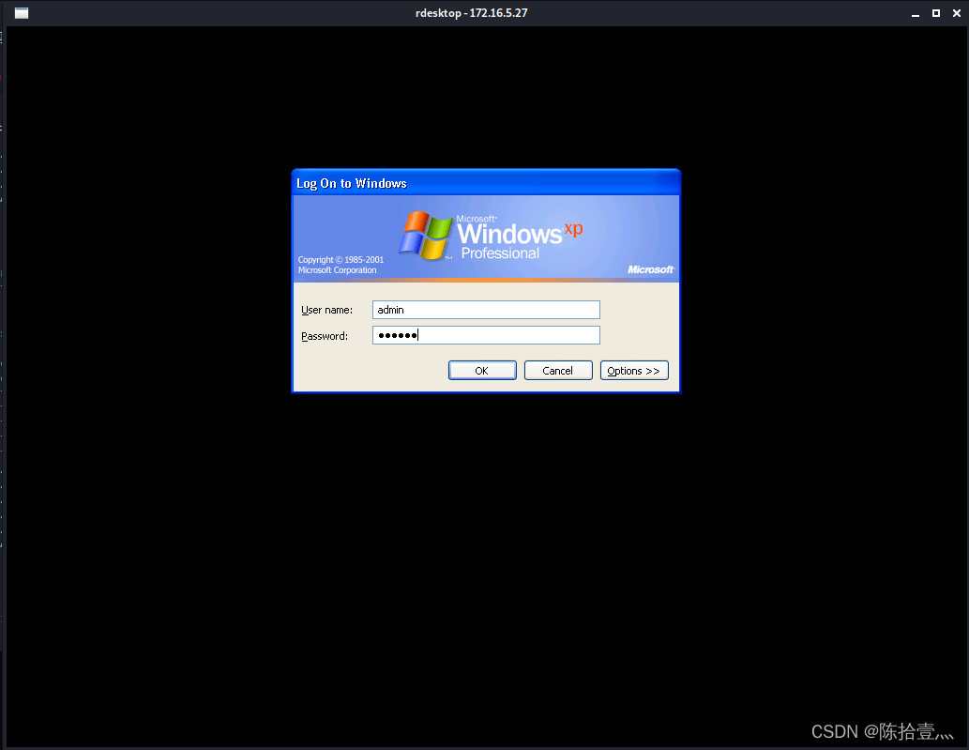The width and height of the screenshot is (969, 750).
Task: Cancel the Windows logon dialog
Action: click(558, 371)
